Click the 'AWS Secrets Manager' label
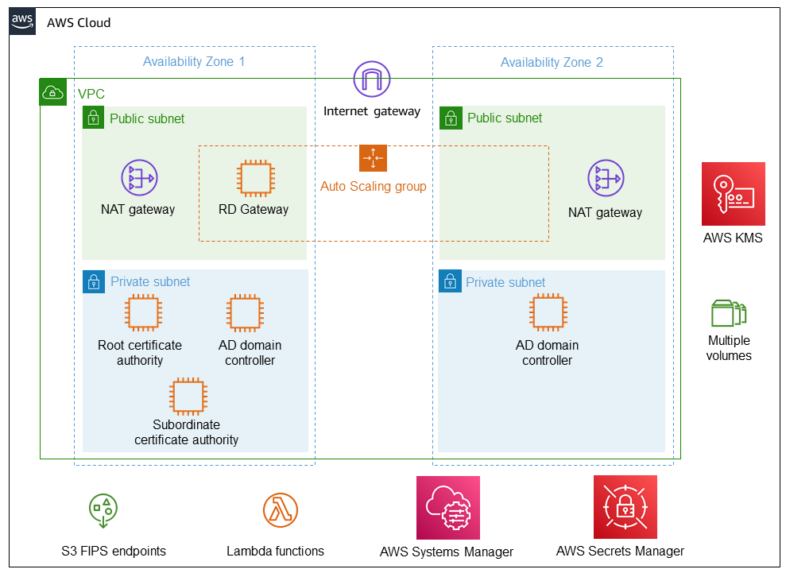Image resolution: width=786 pixels, height=573 pixels. 620,551
